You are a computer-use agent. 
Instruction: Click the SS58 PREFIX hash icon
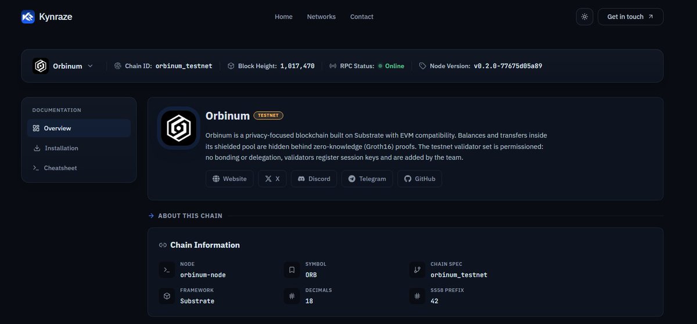tap(417, 296)
